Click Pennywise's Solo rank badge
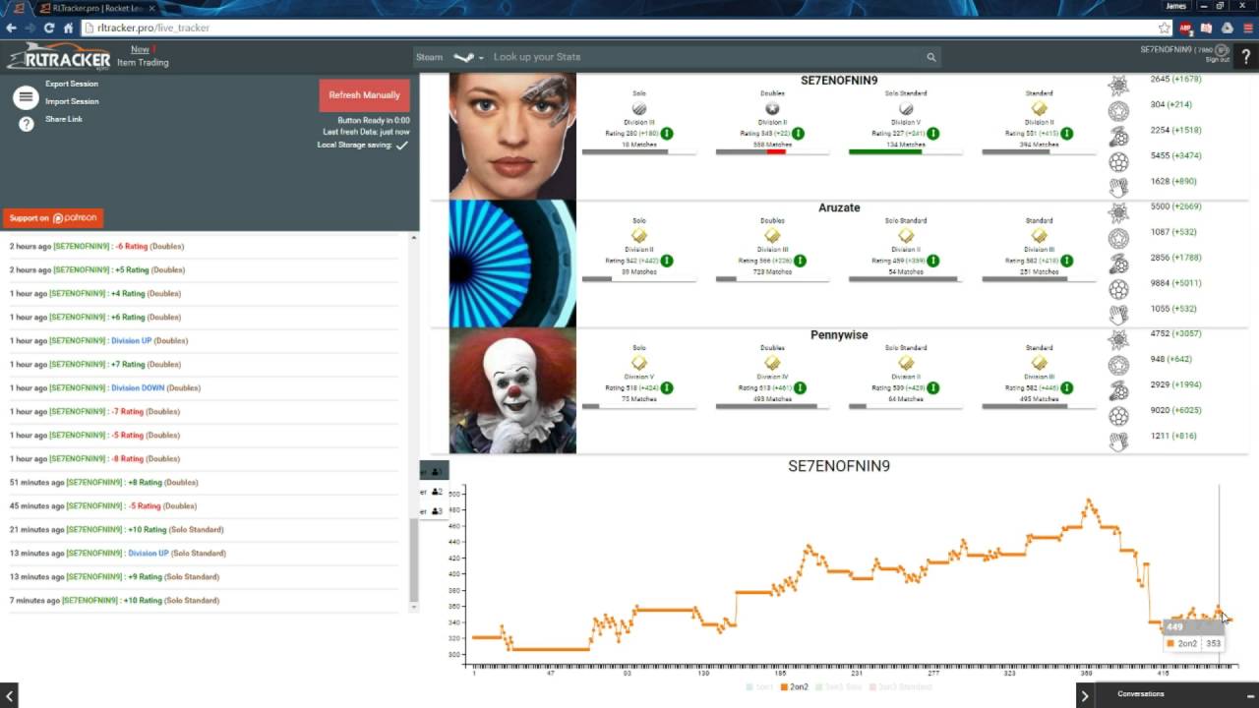 639,363
